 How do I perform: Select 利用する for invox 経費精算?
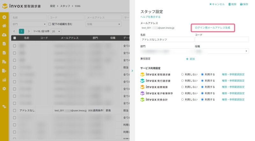[202, 87]
